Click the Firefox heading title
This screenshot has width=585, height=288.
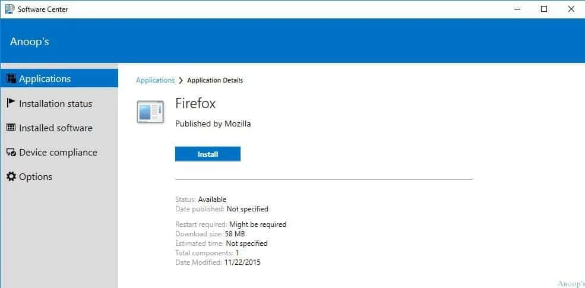click(x=195, y=103)
